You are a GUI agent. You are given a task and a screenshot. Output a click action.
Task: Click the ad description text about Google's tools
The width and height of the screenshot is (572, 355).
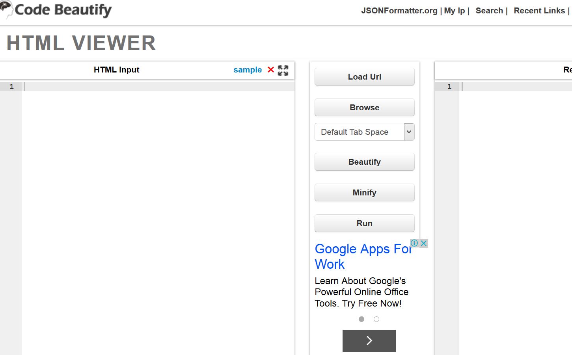point(361,292)
